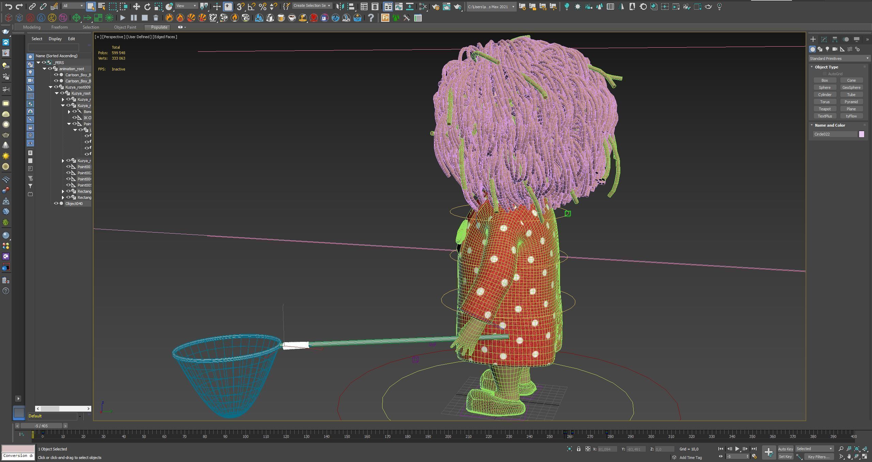This screenshot has width=872, height=462.
Task: Toggle eye icon for Kuzya_root009
Action: (56, 87)
